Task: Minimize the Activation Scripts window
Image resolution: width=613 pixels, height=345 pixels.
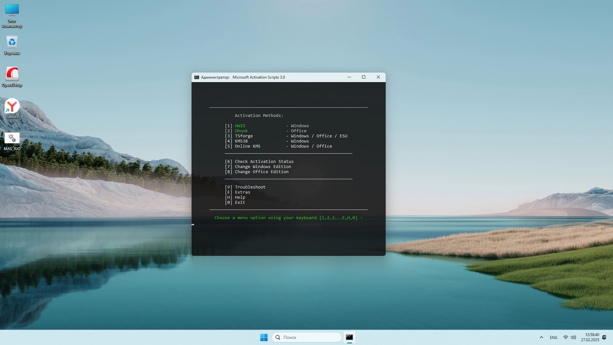Action: coord(349,77)
